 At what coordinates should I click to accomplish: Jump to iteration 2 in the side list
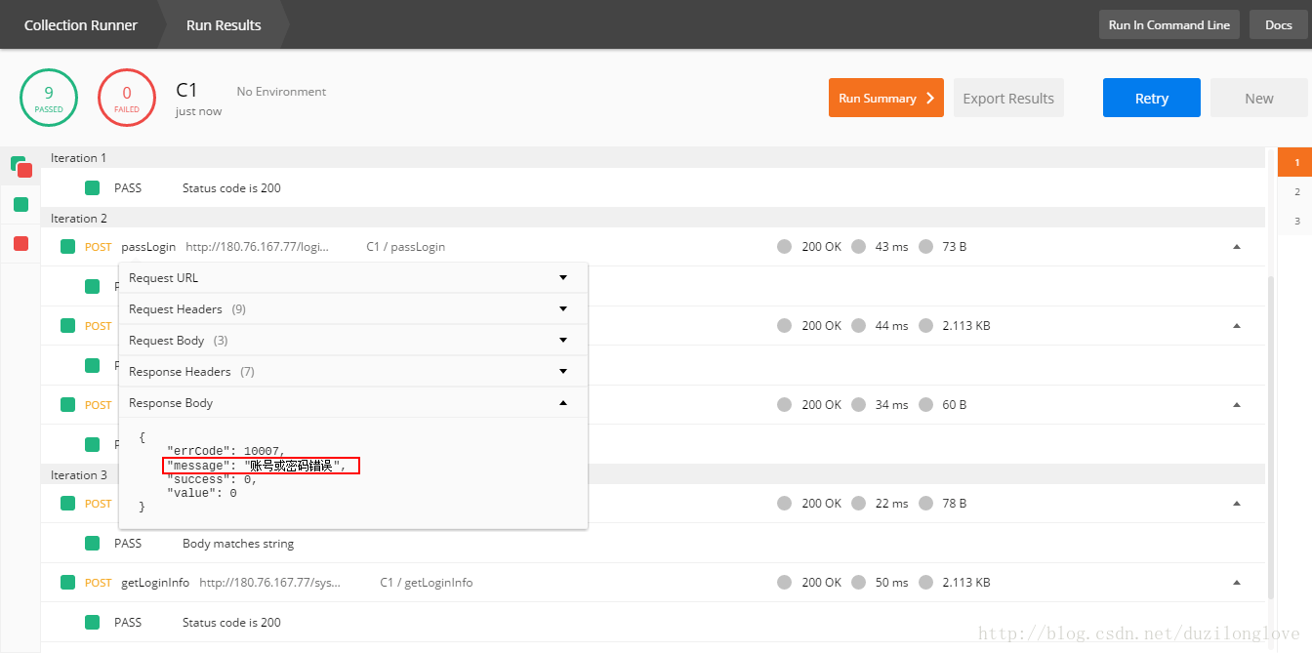pyautogui.click(x=1296, y=191)
